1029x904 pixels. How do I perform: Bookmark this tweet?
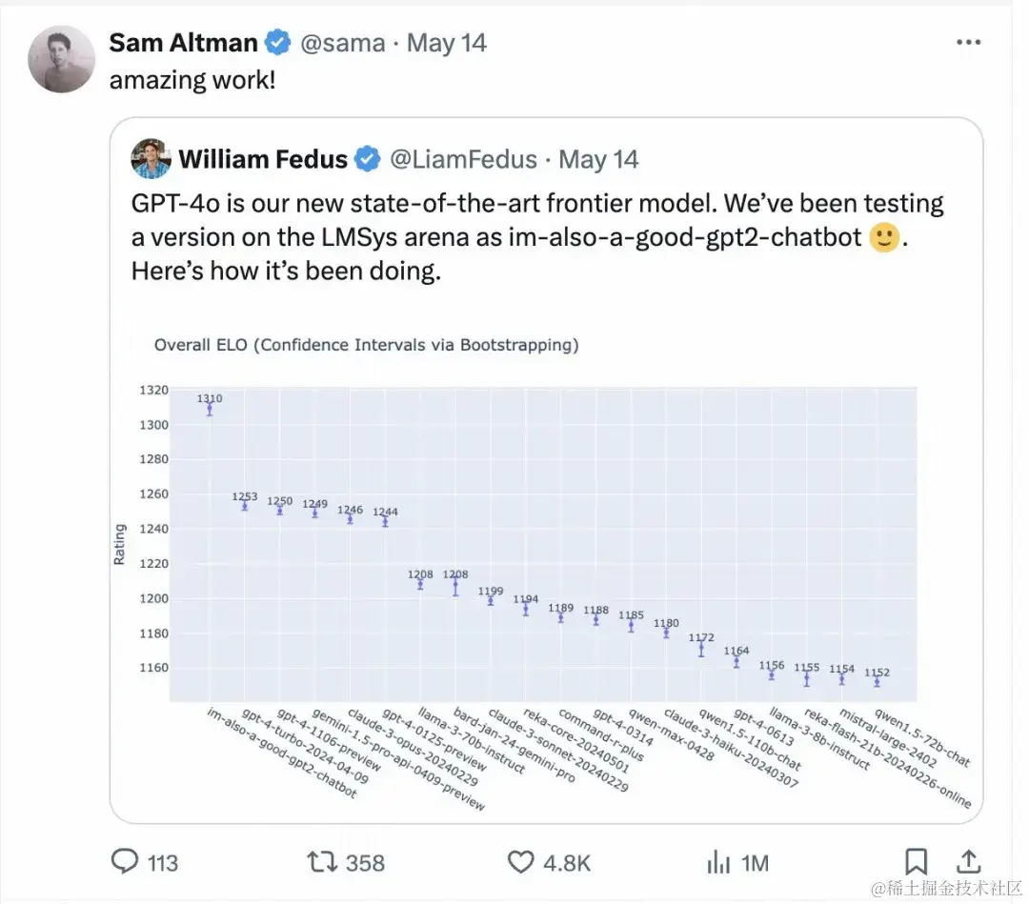916,862
